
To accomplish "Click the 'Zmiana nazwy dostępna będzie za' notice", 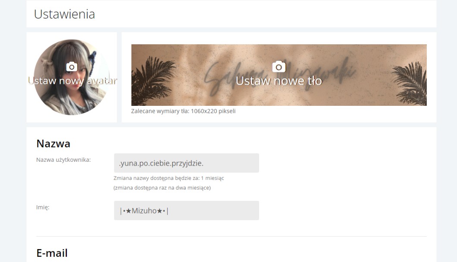I will pyautogui.click(x=169, y=178).
